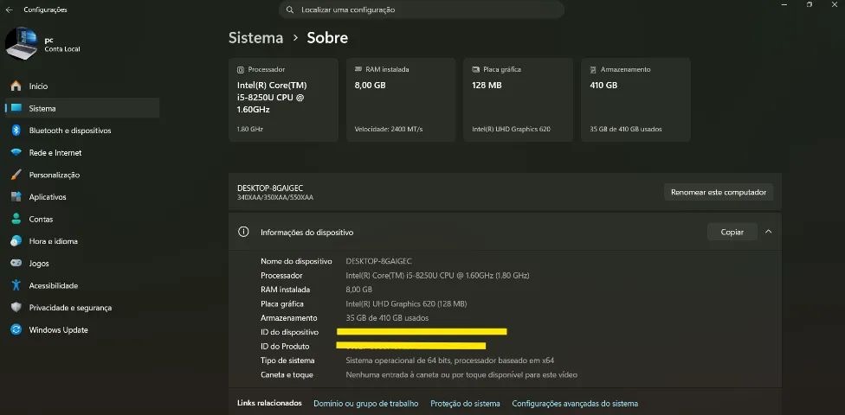Open the Aplicativos section

(82, 197)
